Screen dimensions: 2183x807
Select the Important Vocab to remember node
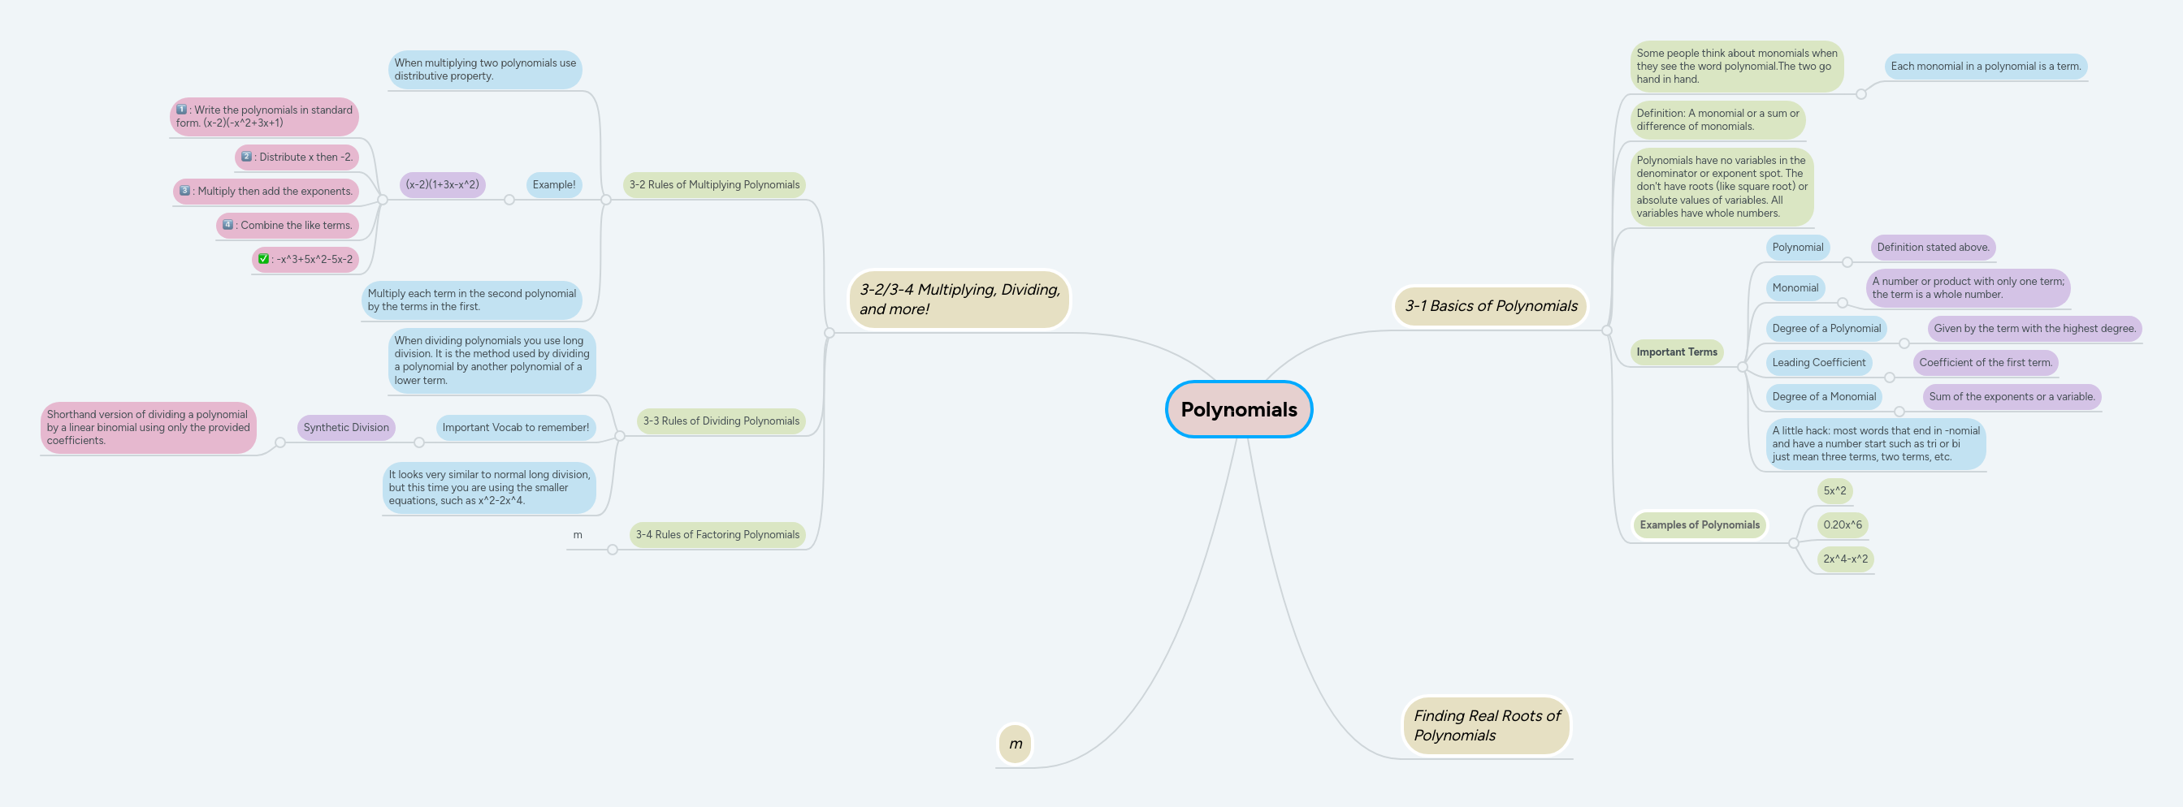point(515,427)
